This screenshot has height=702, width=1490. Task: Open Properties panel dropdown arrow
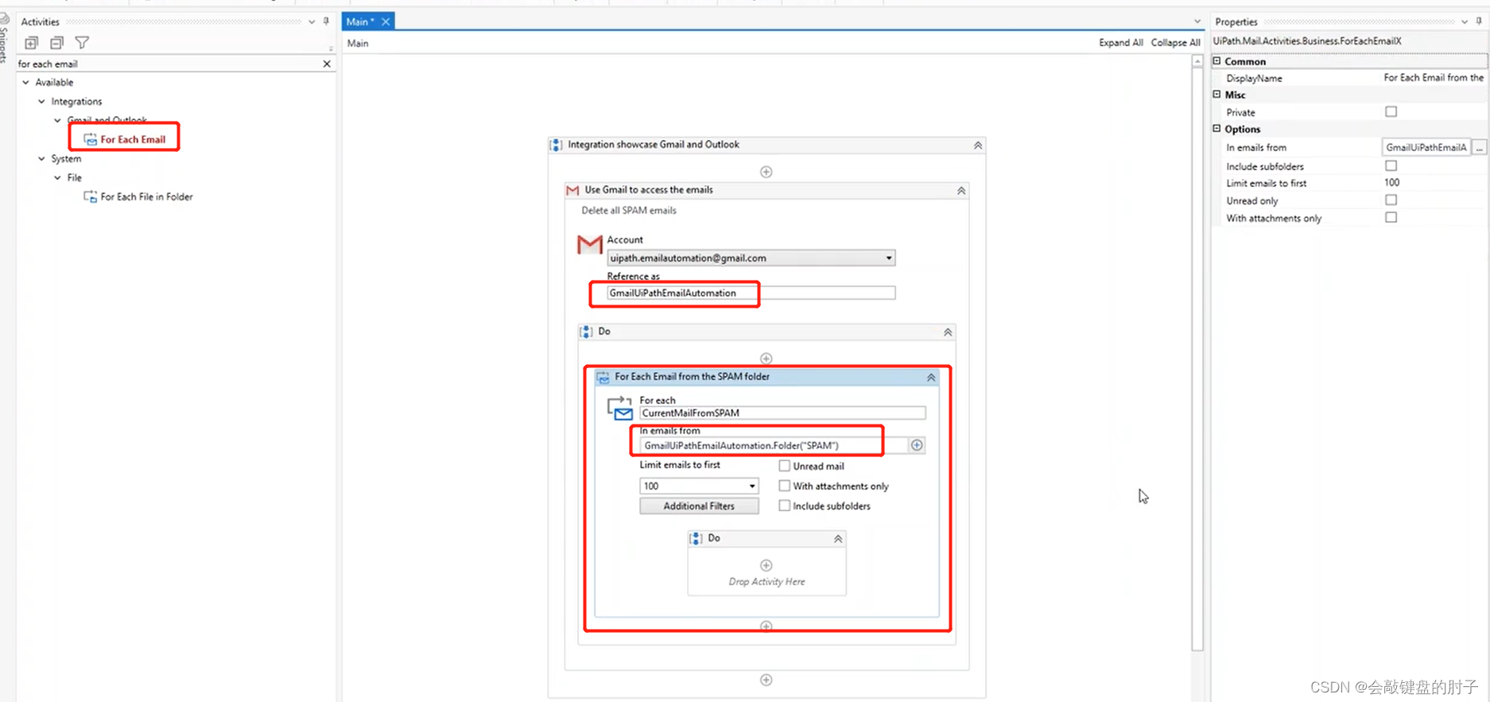(x=1465, y=22)
